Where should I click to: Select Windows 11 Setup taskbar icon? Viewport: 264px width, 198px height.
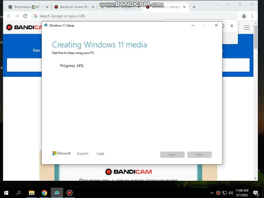point(57,193)
